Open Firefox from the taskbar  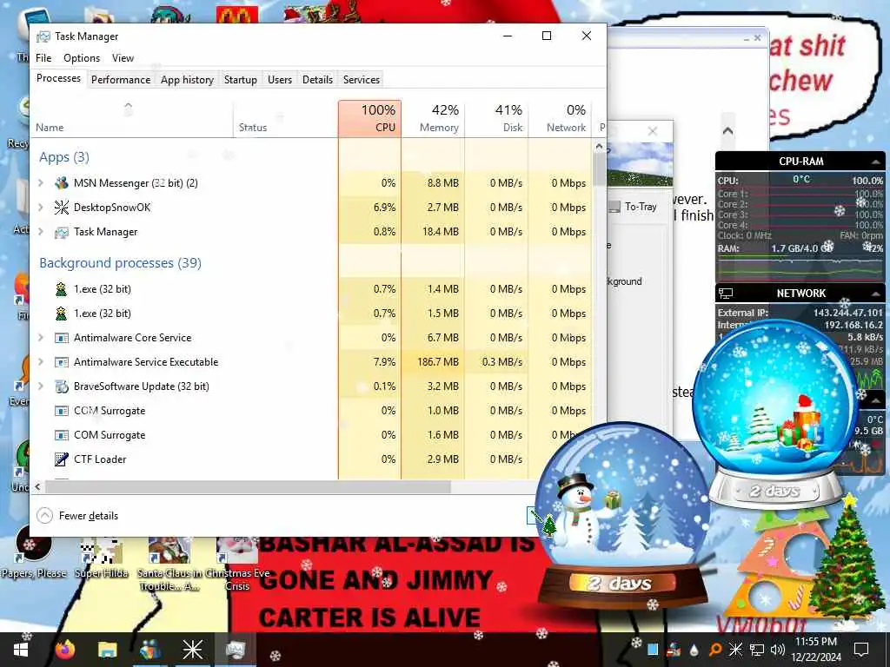pos(65,649)
